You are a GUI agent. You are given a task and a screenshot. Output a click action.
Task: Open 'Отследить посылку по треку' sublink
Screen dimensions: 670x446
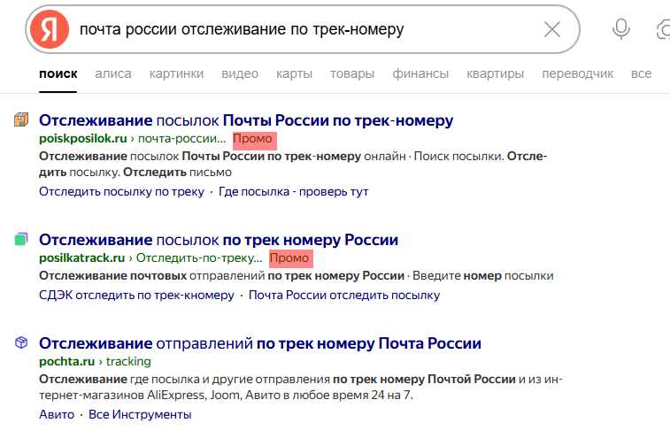tap(121, 191)
